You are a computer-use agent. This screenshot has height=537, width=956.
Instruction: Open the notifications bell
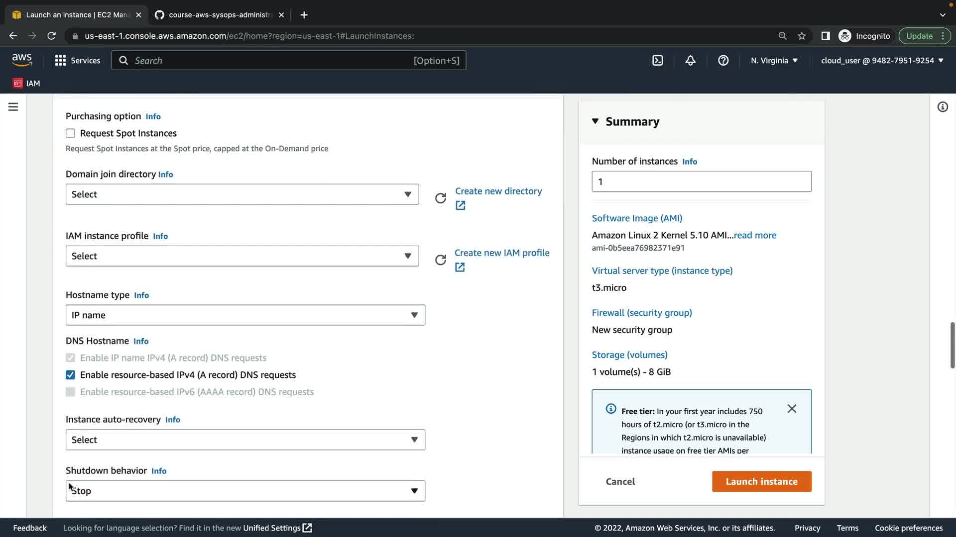(x=690, y=60)
